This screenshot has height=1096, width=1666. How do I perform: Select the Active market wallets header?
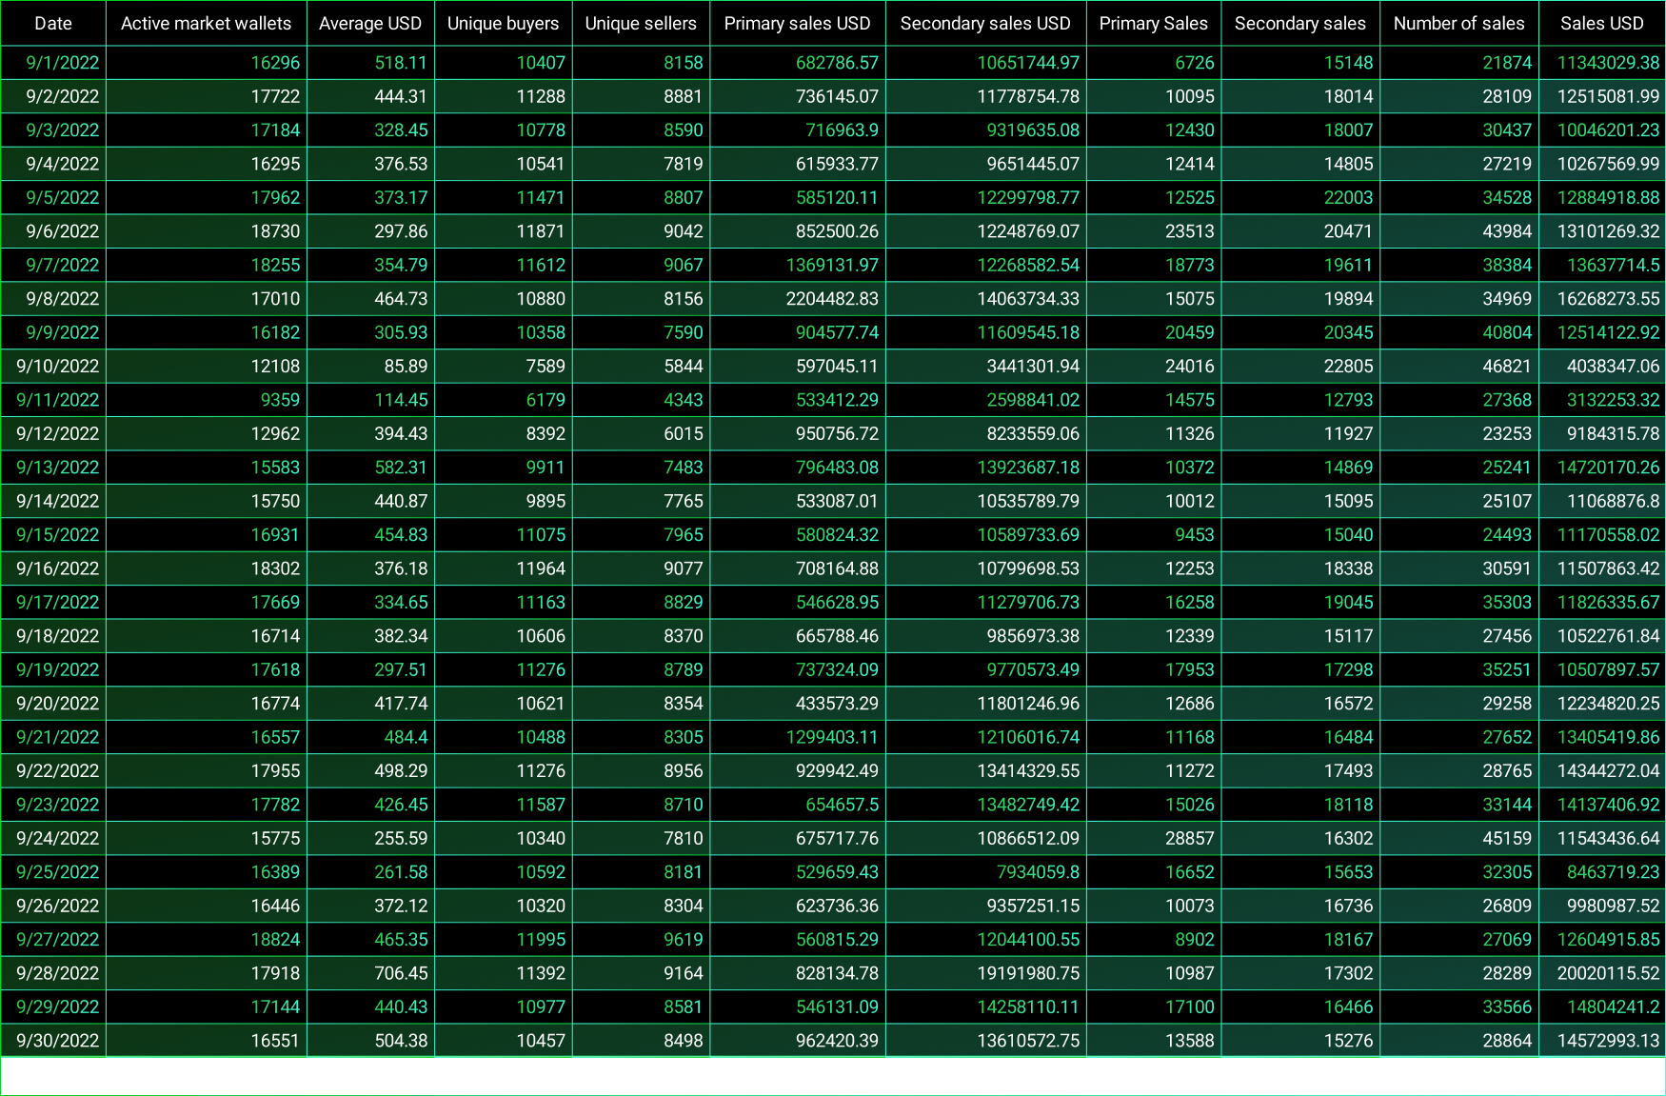[x=206, y=23]
